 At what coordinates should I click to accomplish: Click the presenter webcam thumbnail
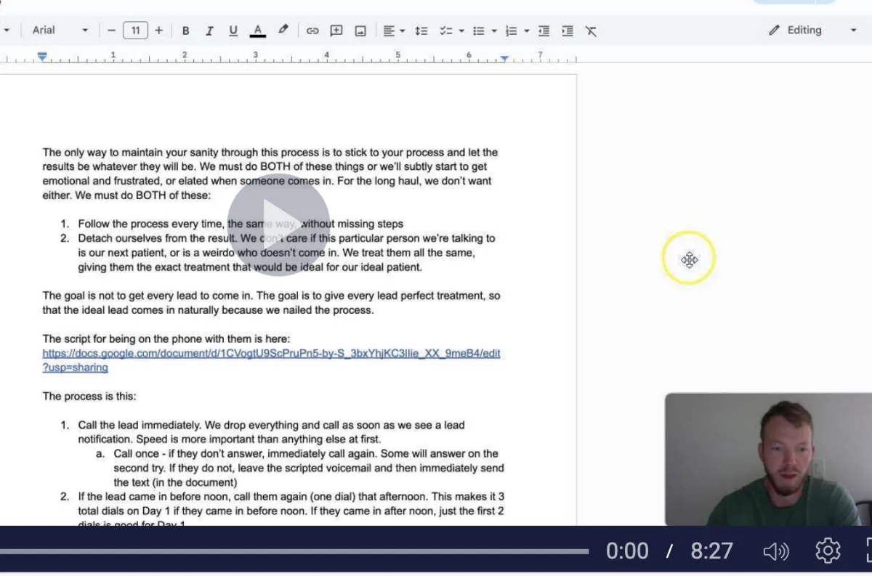(x=768, y=459)
